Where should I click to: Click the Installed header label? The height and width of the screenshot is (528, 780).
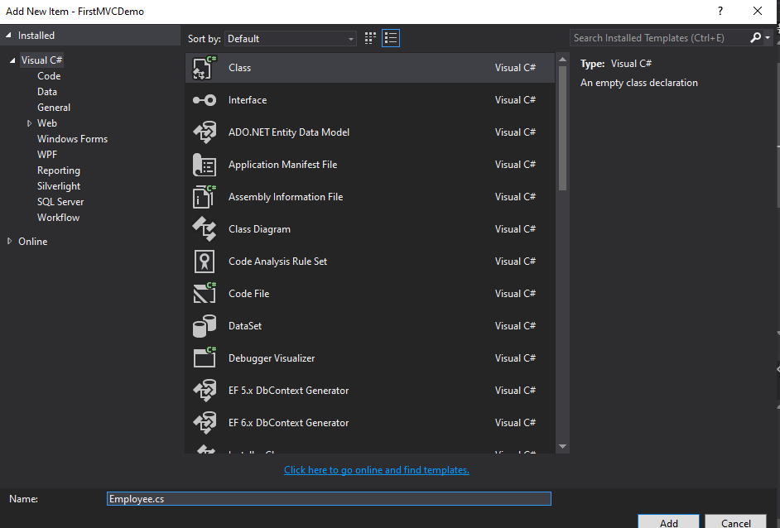(x=36, y=36)
